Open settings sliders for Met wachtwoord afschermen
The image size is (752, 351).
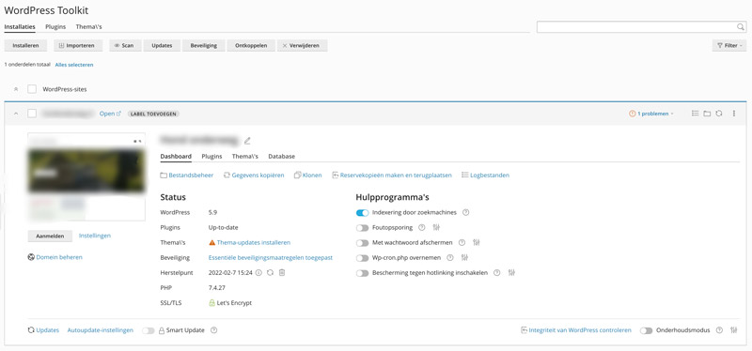(x=477, y=243)
